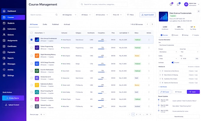Click the completion bar for Financial Accounting
Screen dimensions: 201x121
click(102, 101)
